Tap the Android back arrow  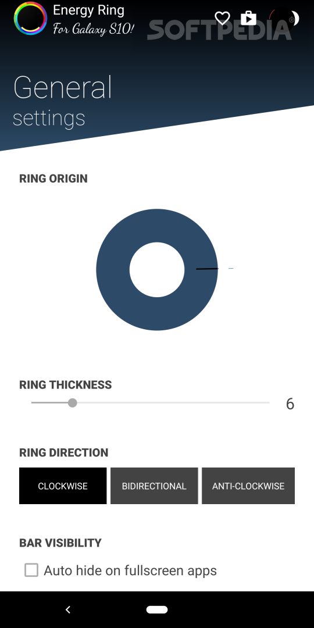67,609
